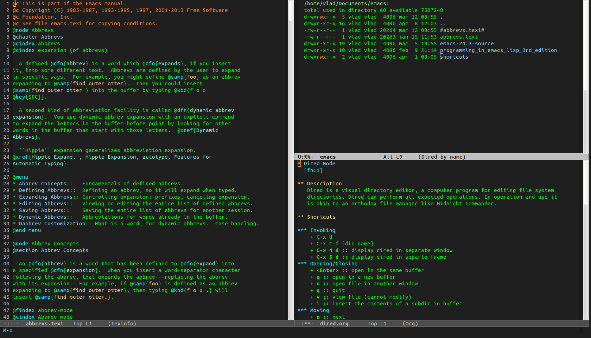Open abbrevs.texi file in dired listing

[459, 37]
